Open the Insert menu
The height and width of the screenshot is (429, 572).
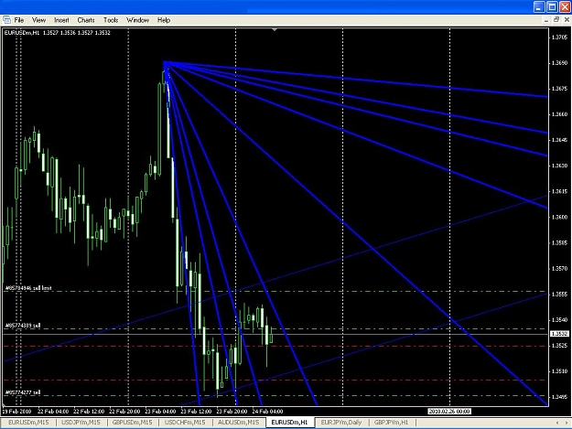coord(61,20)
